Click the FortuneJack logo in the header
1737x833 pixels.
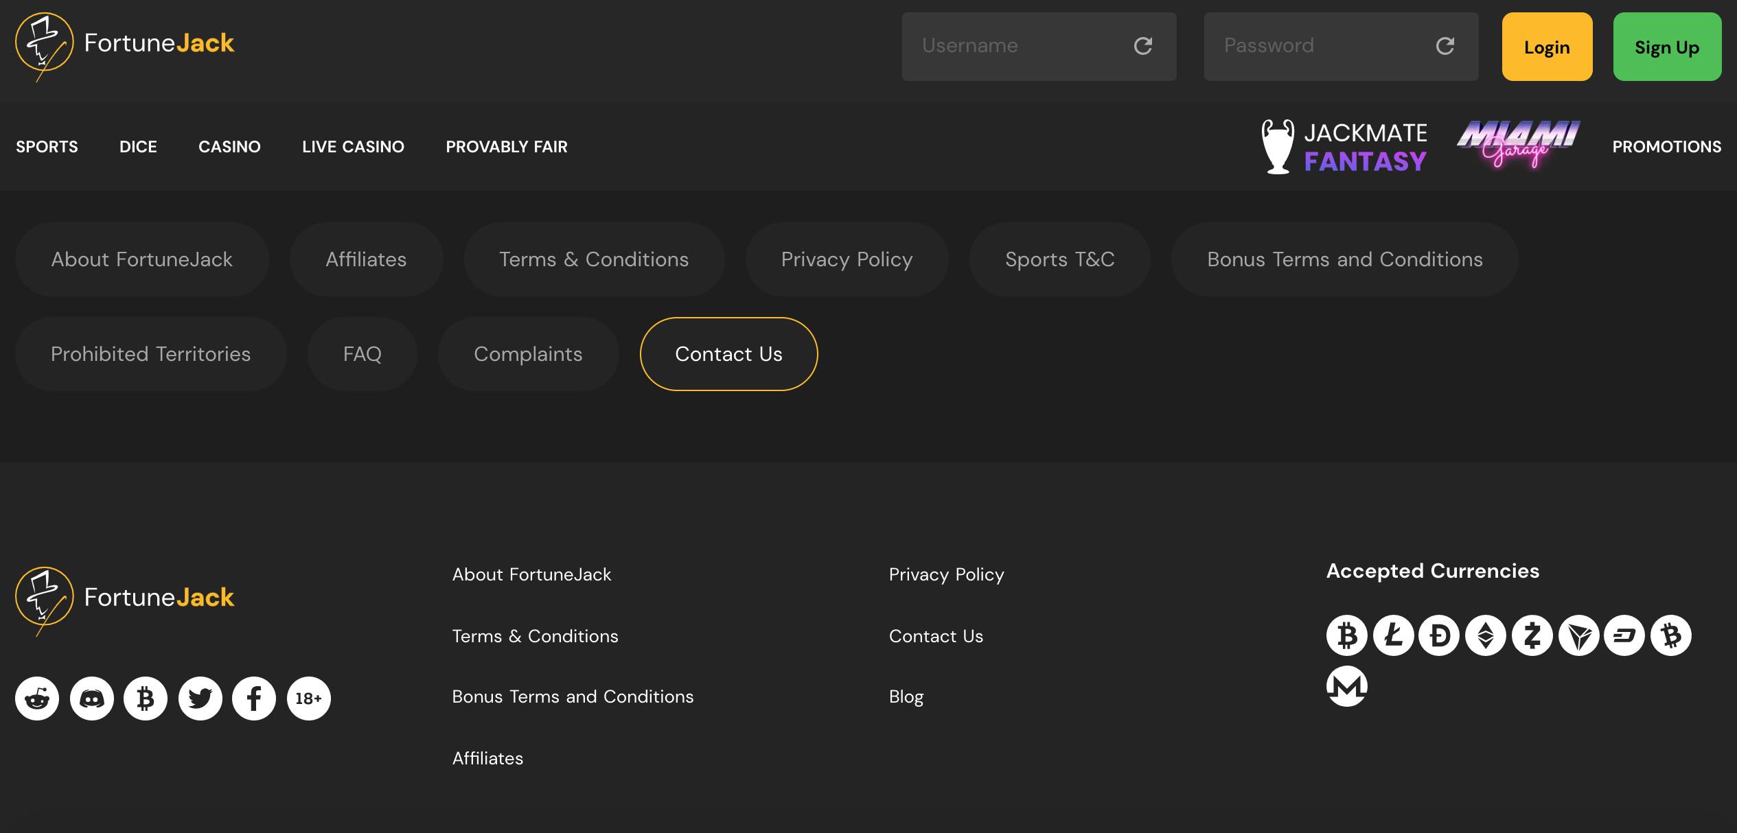[125, 46]
